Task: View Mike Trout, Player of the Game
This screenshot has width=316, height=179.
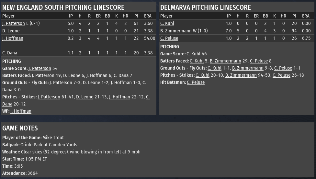Action: point(53,138)
